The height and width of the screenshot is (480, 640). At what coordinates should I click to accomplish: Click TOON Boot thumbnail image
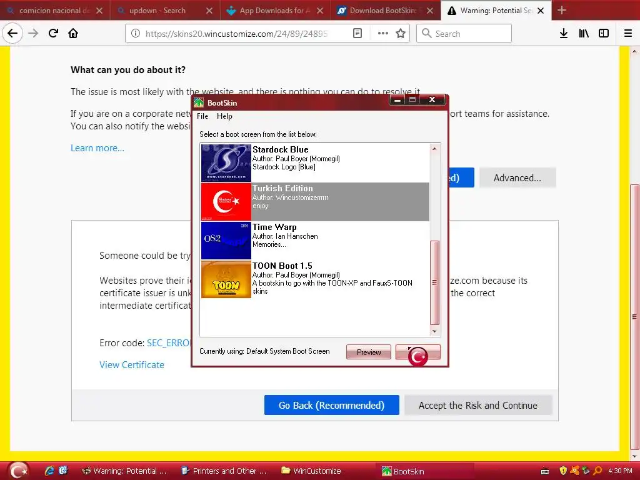point(226,279)
